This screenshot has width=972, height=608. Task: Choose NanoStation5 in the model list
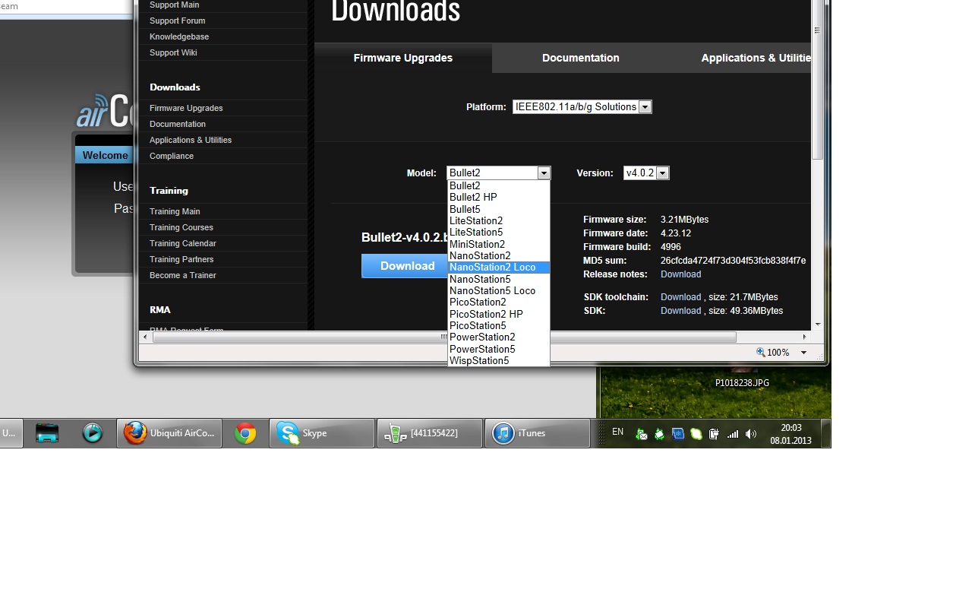point(498,279)
